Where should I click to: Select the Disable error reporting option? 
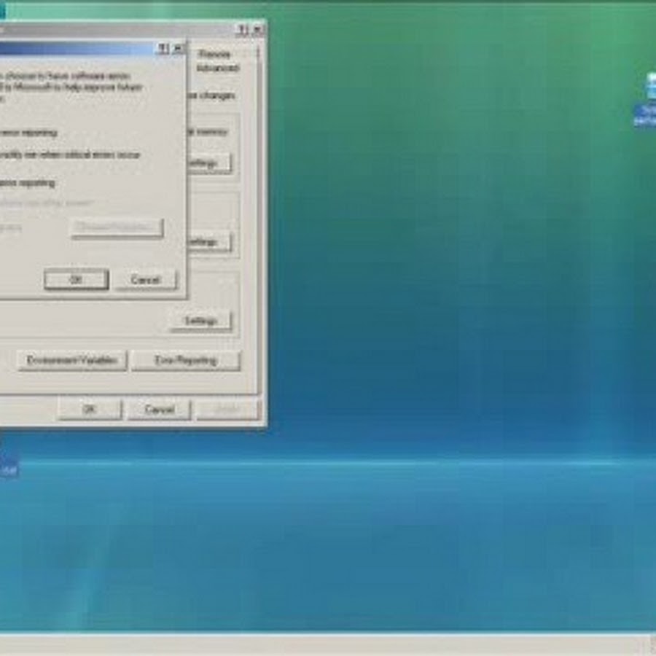[x=28, y=133]
